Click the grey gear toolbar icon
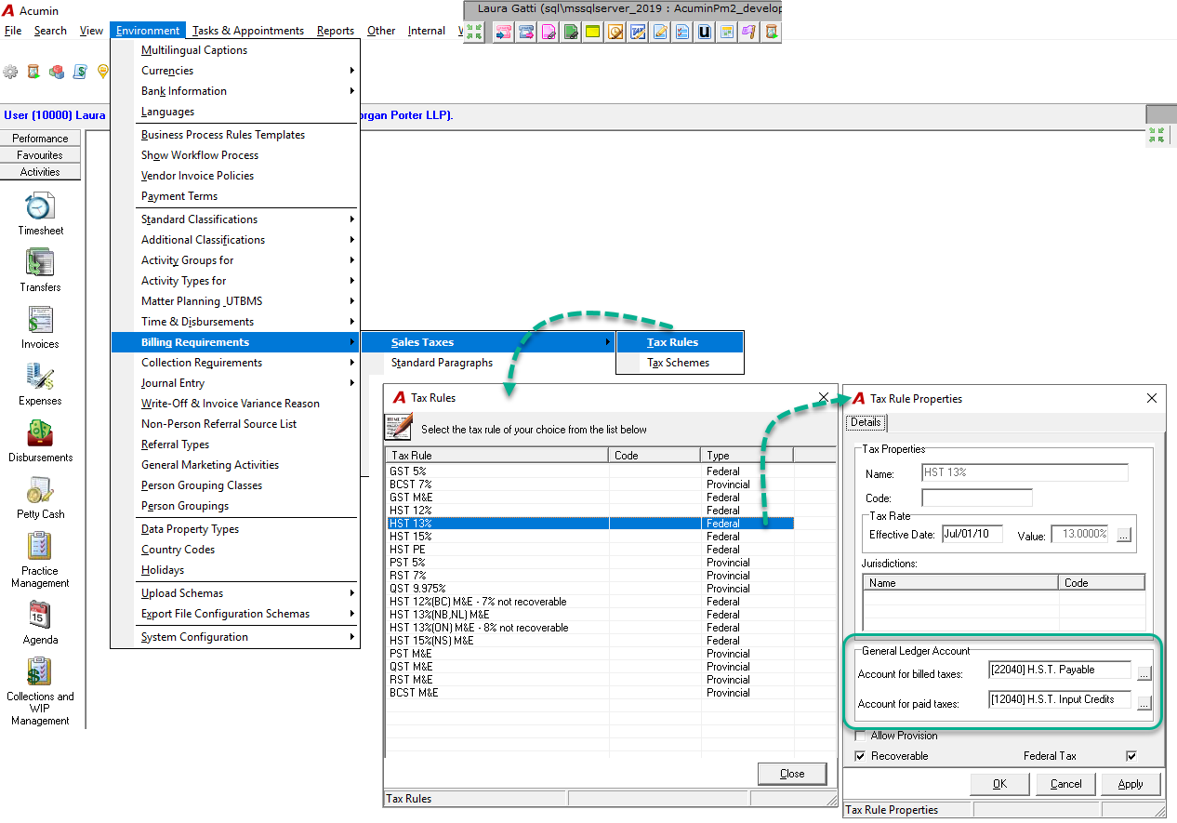The height and width of the screenshot is (823, 1177). click(x=11, y=72)
